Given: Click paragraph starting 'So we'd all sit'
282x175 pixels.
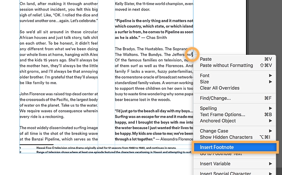Looking at the screenshot, I should coord(59,57).
